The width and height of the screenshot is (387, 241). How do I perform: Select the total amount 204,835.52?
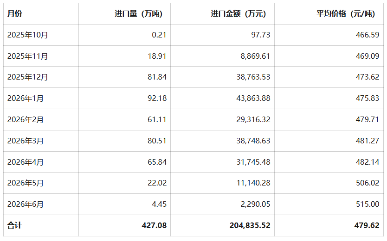tap(250, 225)
